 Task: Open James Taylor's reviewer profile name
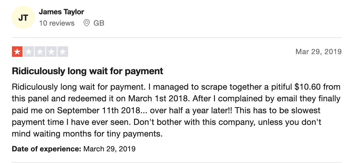pos(61,12)
